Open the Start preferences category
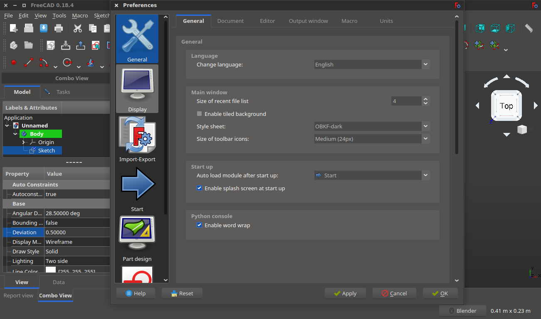541x319 pixels. pyautogui.click(x=137, y=189)
